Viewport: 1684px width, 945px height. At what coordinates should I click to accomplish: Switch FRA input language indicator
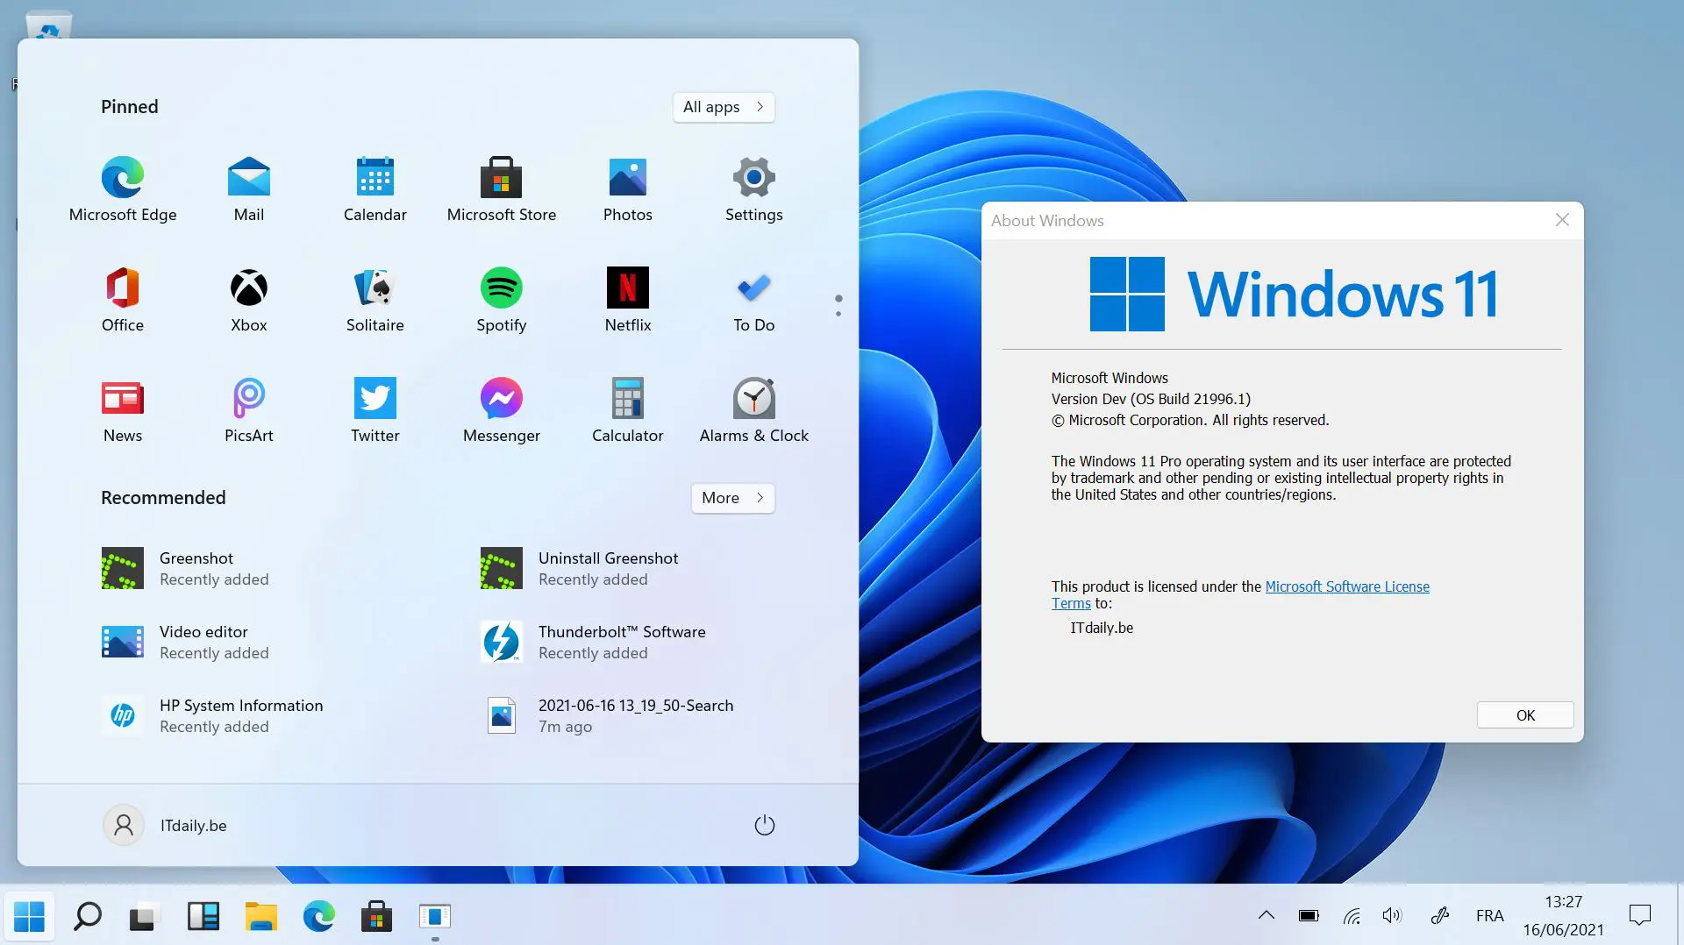1489,915
